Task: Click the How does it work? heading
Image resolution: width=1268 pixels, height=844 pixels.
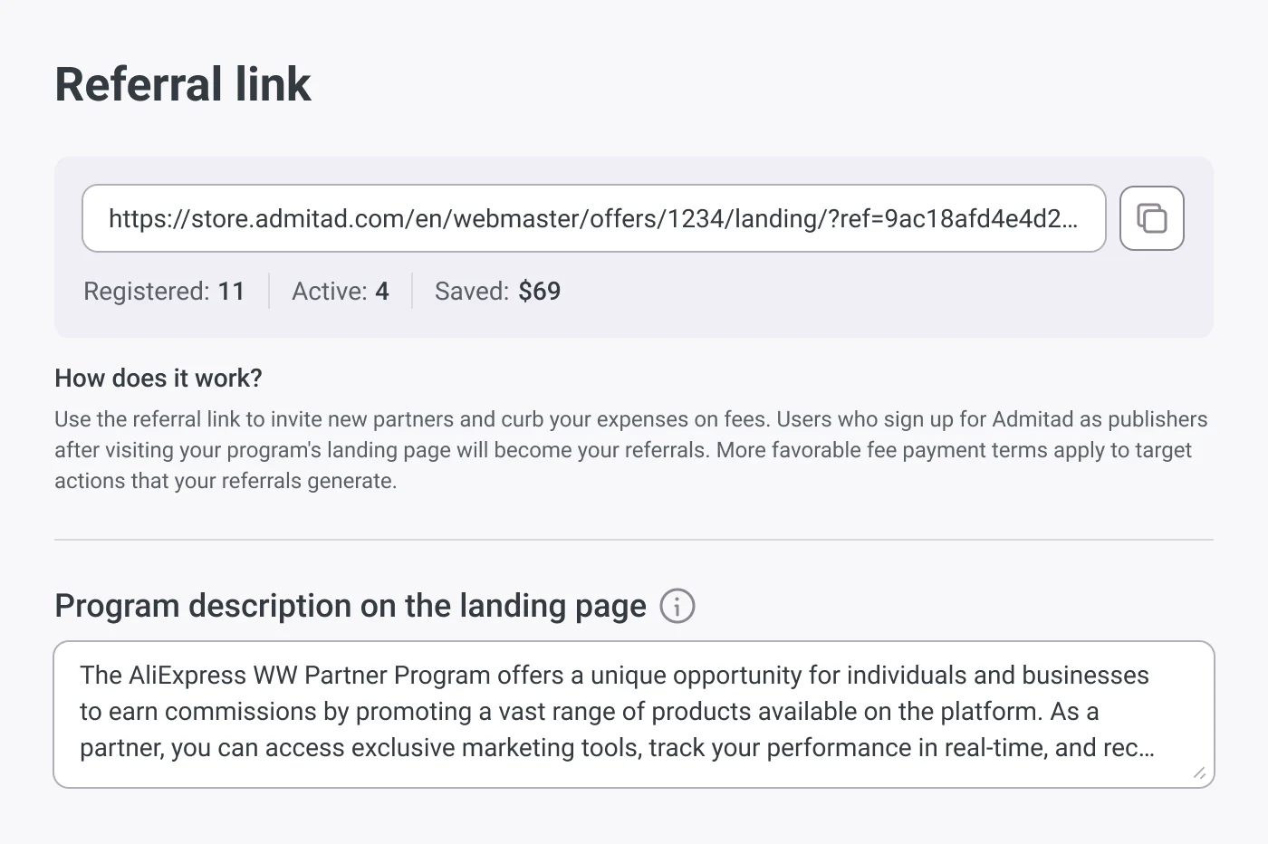Action: [x=158, y=378]
